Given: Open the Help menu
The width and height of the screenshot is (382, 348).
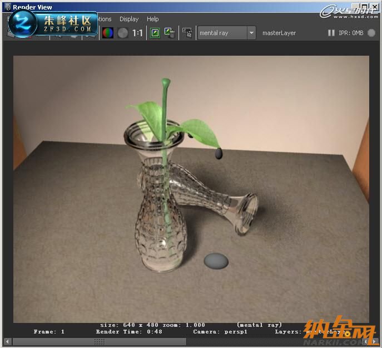Looking at the screenshot, I should 152,19.
